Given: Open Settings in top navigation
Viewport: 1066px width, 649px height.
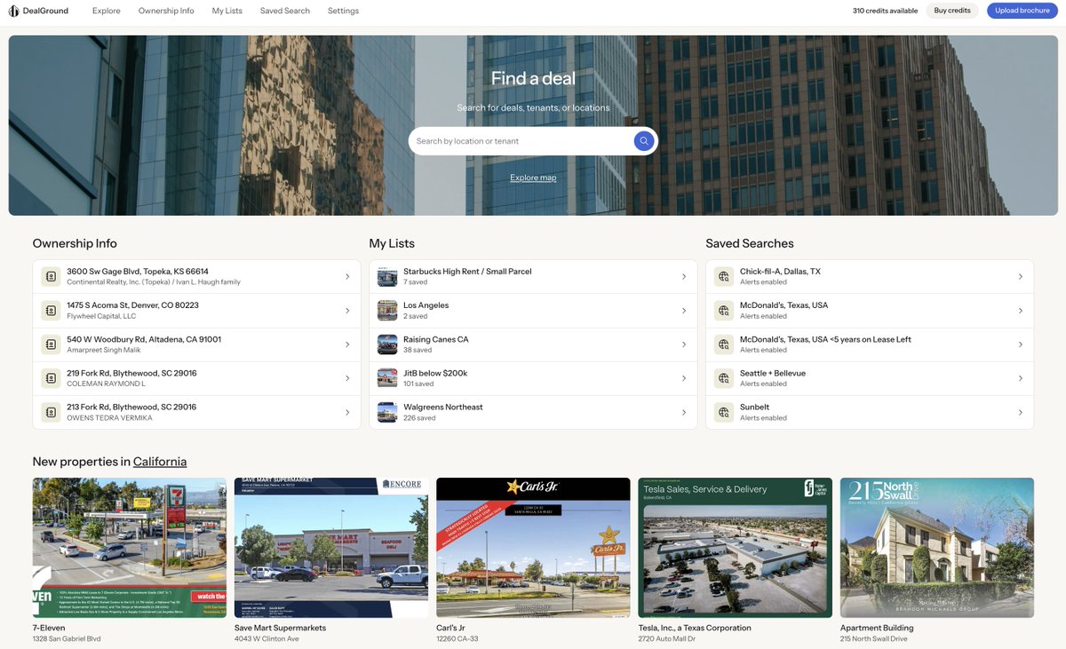Looking at the screenshot, I should [343, 11].
